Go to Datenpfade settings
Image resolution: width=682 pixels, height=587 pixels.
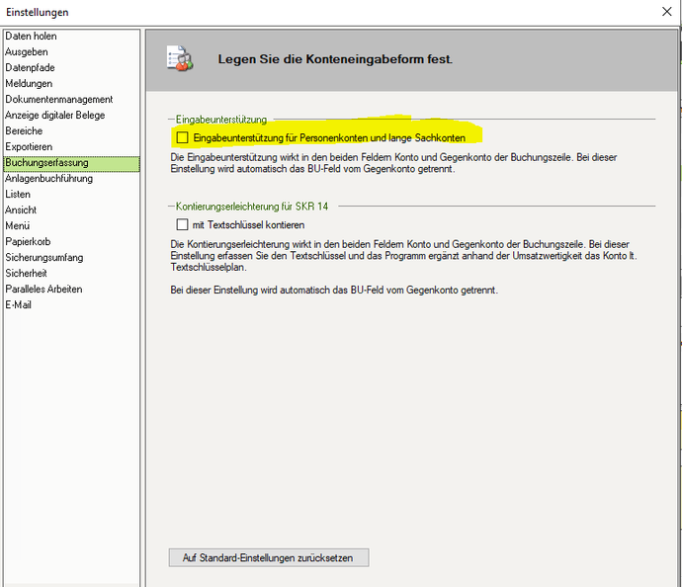coord(30,68)
